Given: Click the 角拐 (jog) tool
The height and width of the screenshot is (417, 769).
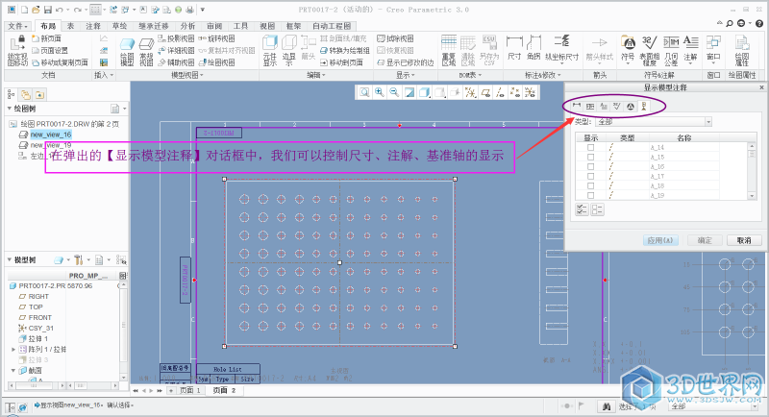Looking at the screenshot, I should click(x=533, y=49).
